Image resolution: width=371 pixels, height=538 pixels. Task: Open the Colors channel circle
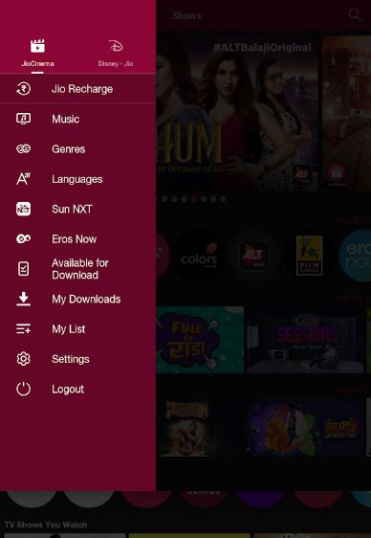pyautogui.click(x=199, y=256)
